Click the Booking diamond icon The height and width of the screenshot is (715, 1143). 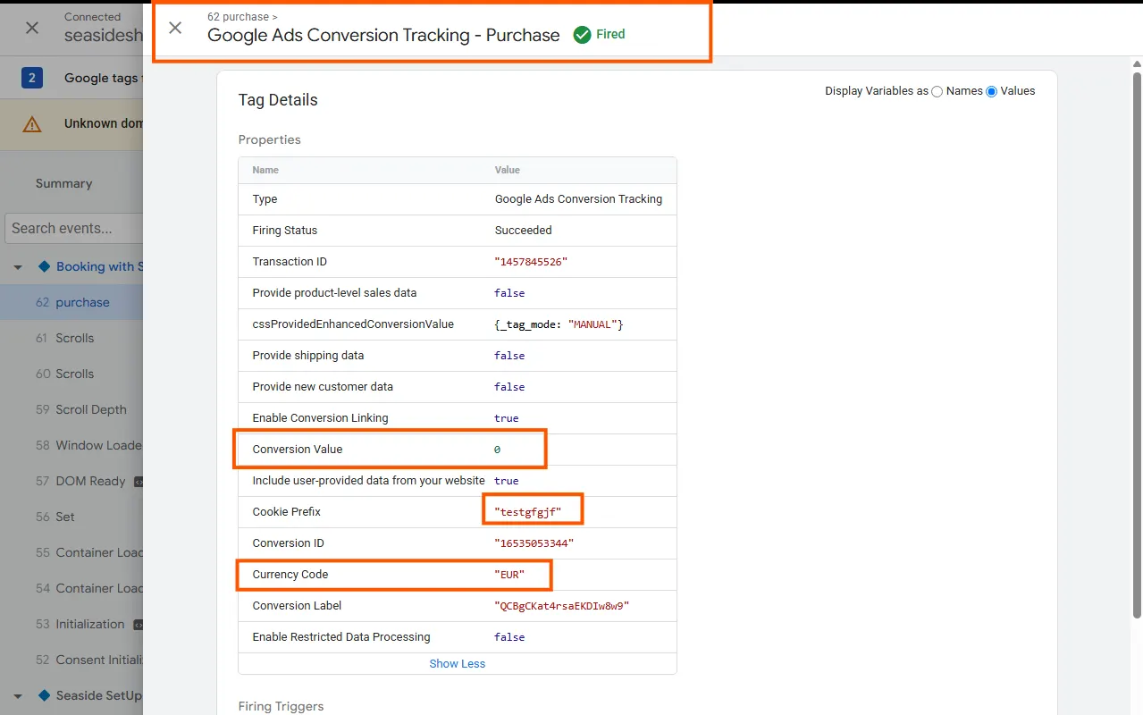44,266
